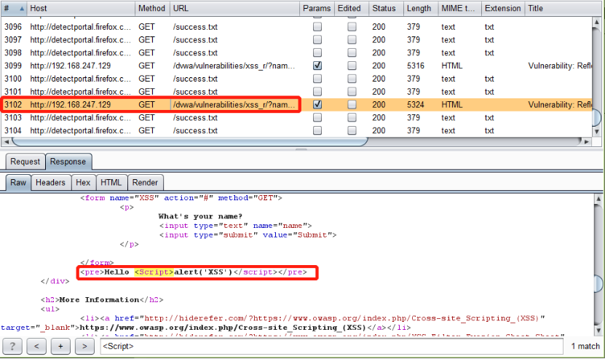Open the search help question-mark button
This screenshot has width=605, height=359.
pos(12,347)
